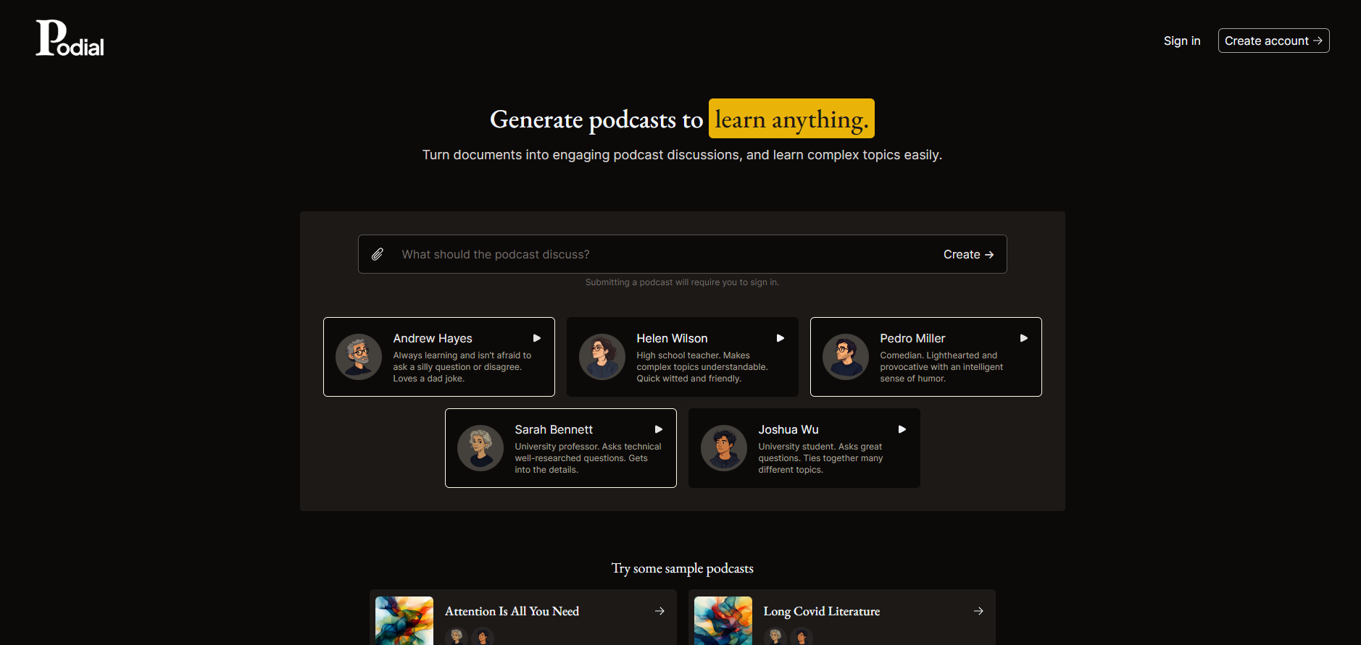
Task: Play Andrew Hayes voice preview
Action: click(x=537, y=338)
